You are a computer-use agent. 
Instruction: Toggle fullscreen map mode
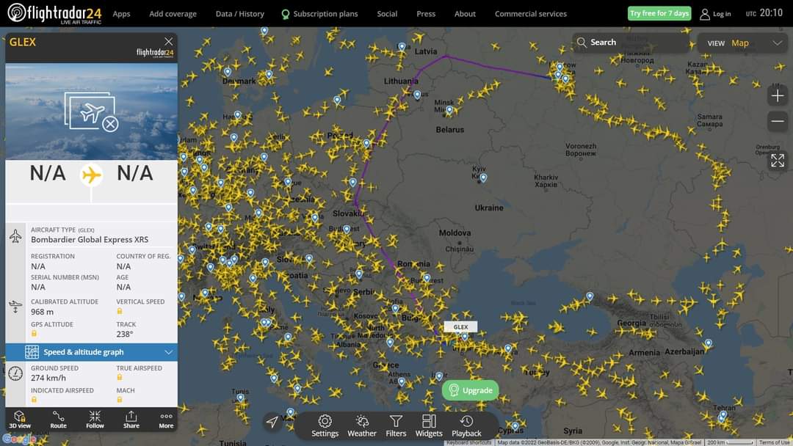pyautogui.click(x=778, y=160)
